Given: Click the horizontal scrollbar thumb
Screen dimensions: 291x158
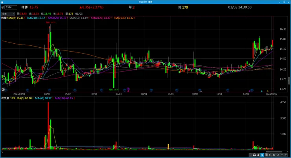Looking at the screenshot, I should [274, 152].
